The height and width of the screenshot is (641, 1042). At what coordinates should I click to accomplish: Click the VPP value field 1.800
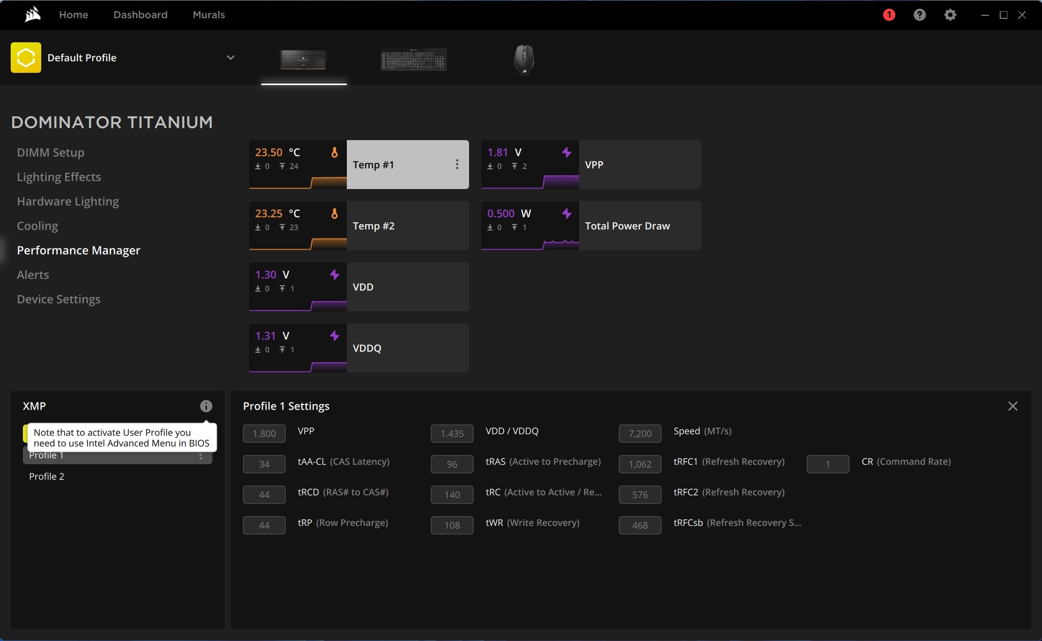pos(264,434)
